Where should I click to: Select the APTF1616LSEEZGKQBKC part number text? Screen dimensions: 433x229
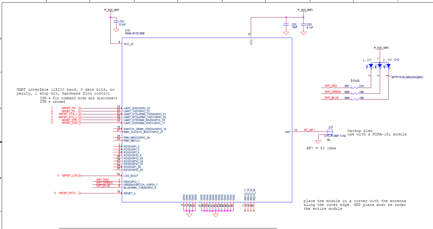click(407, 77)
